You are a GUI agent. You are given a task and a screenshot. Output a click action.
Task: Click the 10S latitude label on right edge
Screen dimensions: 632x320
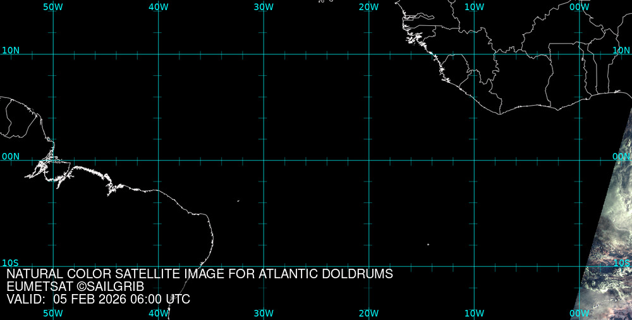tap(622, 262)
